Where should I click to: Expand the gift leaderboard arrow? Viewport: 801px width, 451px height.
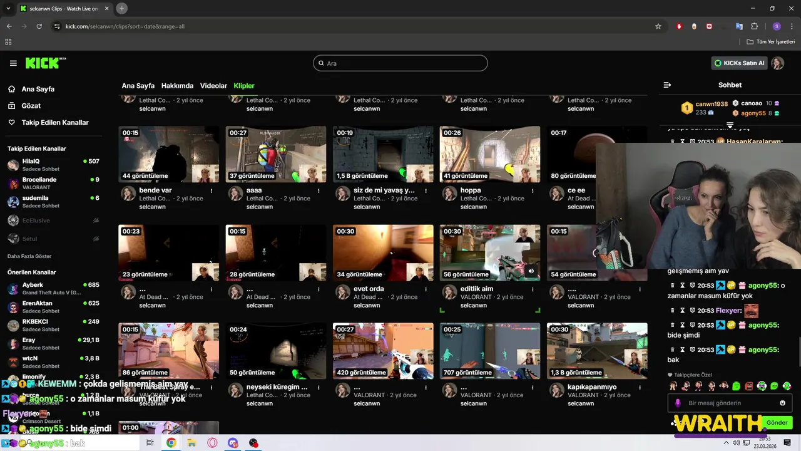tap(730, 125)
